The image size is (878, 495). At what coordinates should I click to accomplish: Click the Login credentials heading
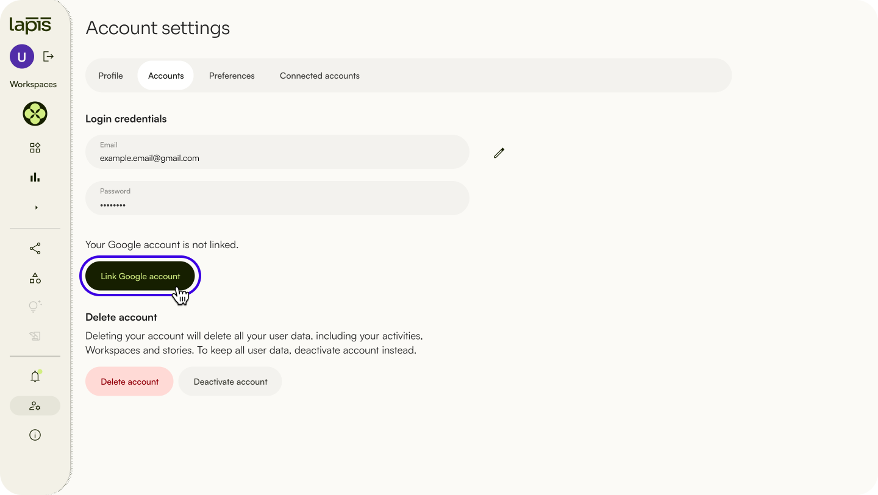click(126, 119)
